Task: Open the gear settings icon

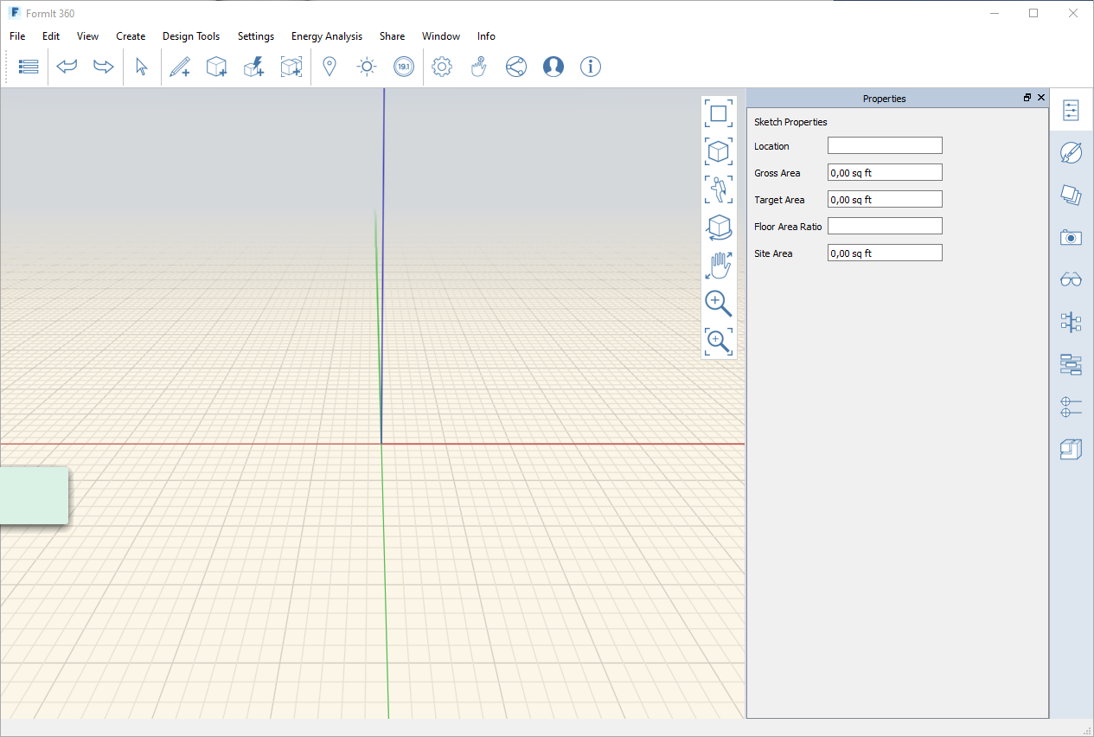Action: 442,67
